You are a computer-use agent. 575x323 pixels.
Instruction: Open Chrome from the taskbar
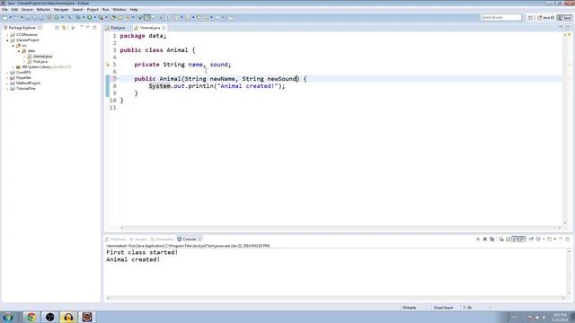click(x=31, y=317)
